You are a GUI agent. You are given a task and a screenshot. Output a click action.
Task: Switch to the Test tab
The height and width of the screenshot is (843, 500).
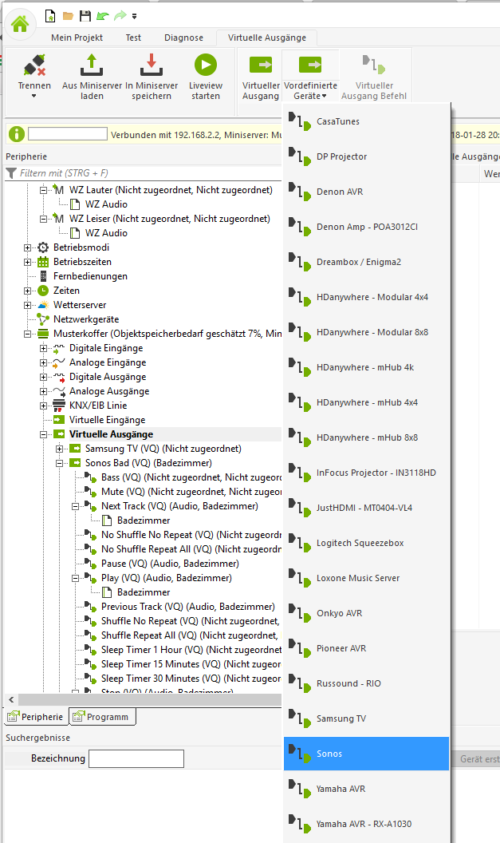click(x=133, y=38)
